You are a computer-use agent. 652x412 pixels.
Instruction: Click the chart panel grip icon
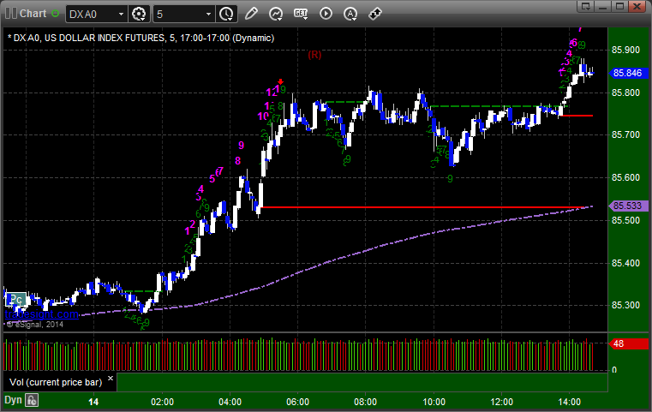pyautogui.click(x=11, y=14)
